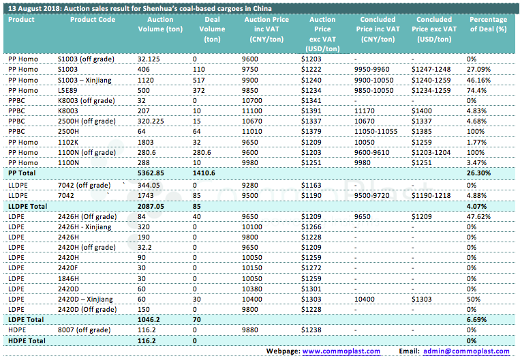
Task: Select the 'Percentage of Deal (%)' header
Action: tap(488, 25)
